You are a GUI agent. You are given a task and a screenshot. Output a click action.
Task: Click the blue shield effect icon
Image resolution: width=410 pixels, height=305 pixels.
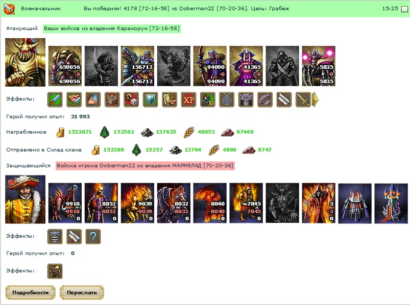click(x=150, y=99)
